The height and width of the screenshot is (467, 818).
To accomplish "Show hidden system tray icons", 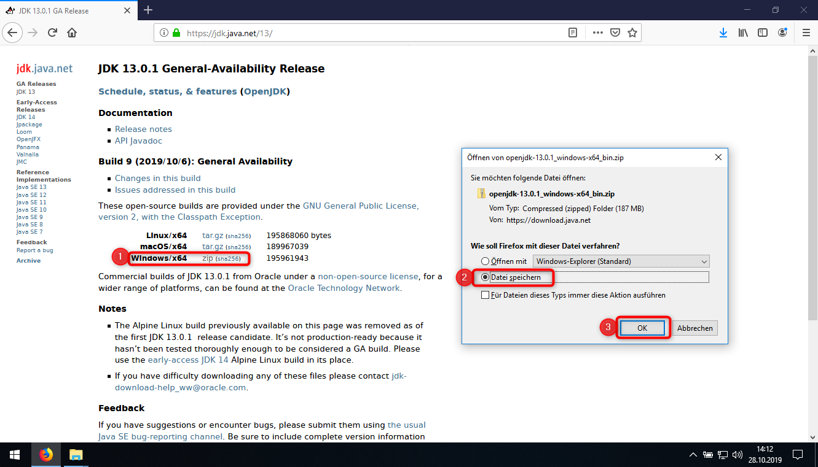I will point(693,455).
